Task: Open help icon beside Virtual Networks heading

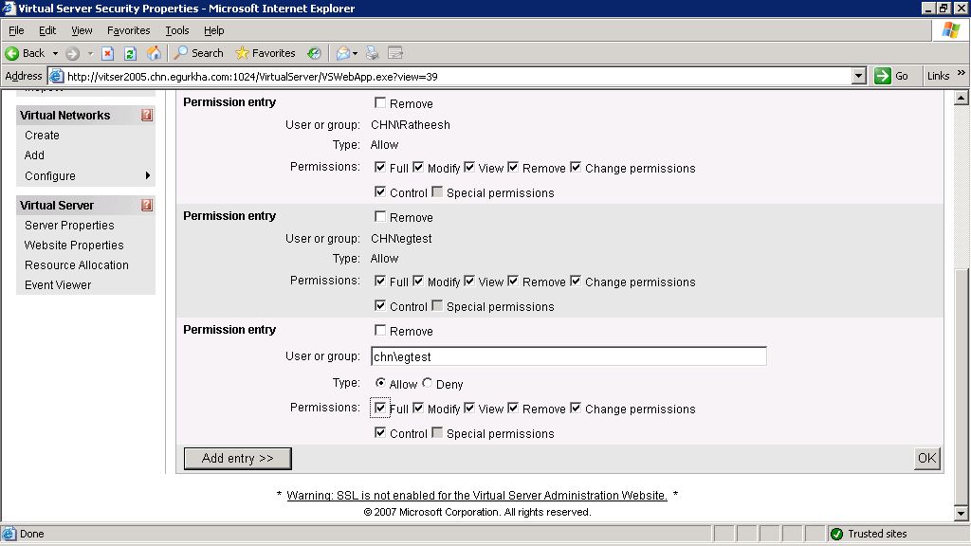Action: (x=147, y=115)
